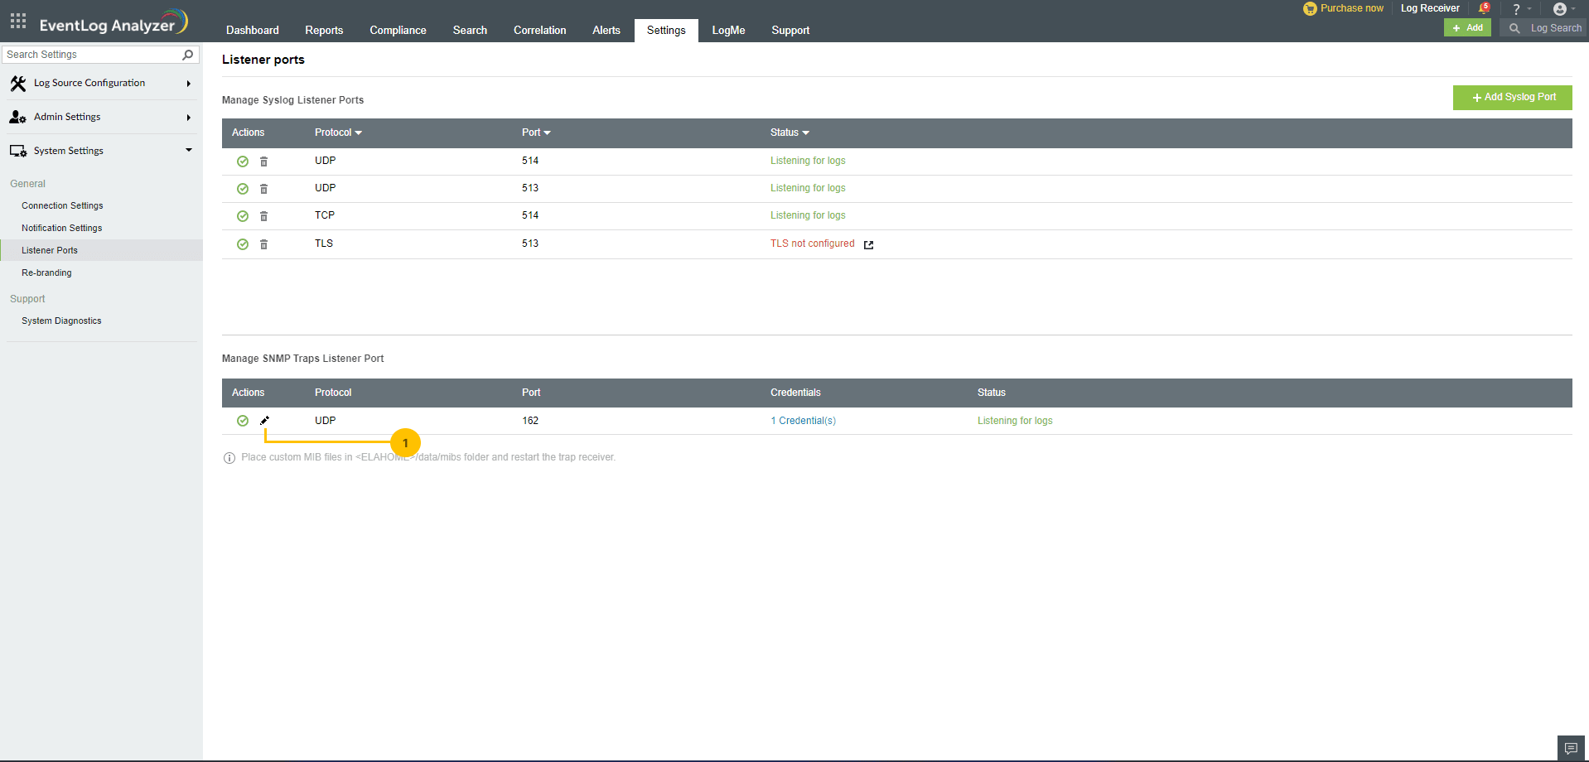Open the 1 Credential(s) link
This screenshot has height=762, width=1589.
tap(802, 421)
